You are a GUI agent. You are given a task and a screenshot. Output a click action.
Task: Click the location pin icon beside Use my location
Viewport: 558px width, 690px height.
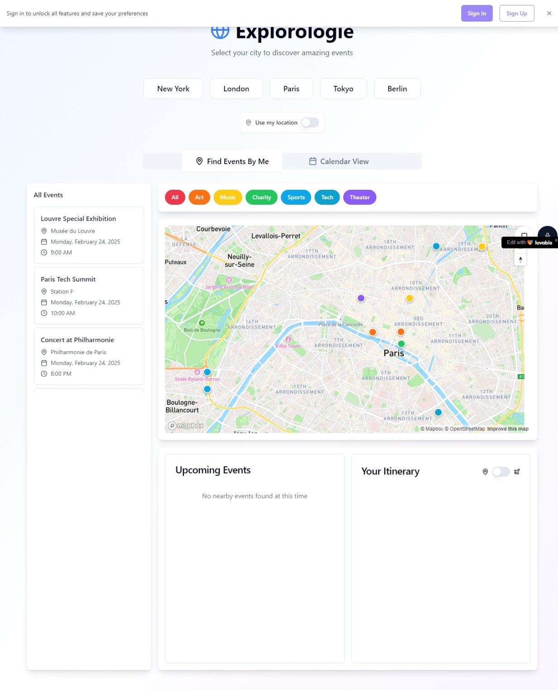point(248,122)
